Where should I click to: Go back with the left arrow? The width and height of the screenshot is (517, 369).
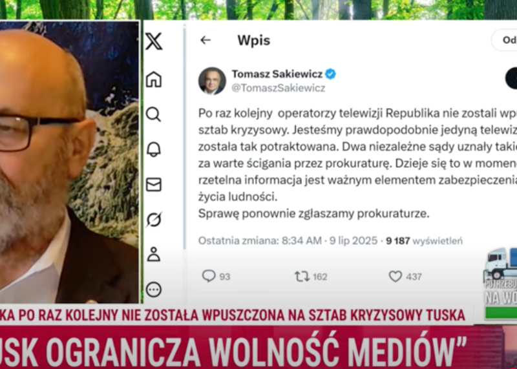[x=206, y=40]
